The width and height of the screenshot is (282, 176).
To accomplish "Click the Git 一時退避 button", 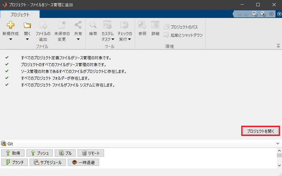I will (x=83, y=162).
